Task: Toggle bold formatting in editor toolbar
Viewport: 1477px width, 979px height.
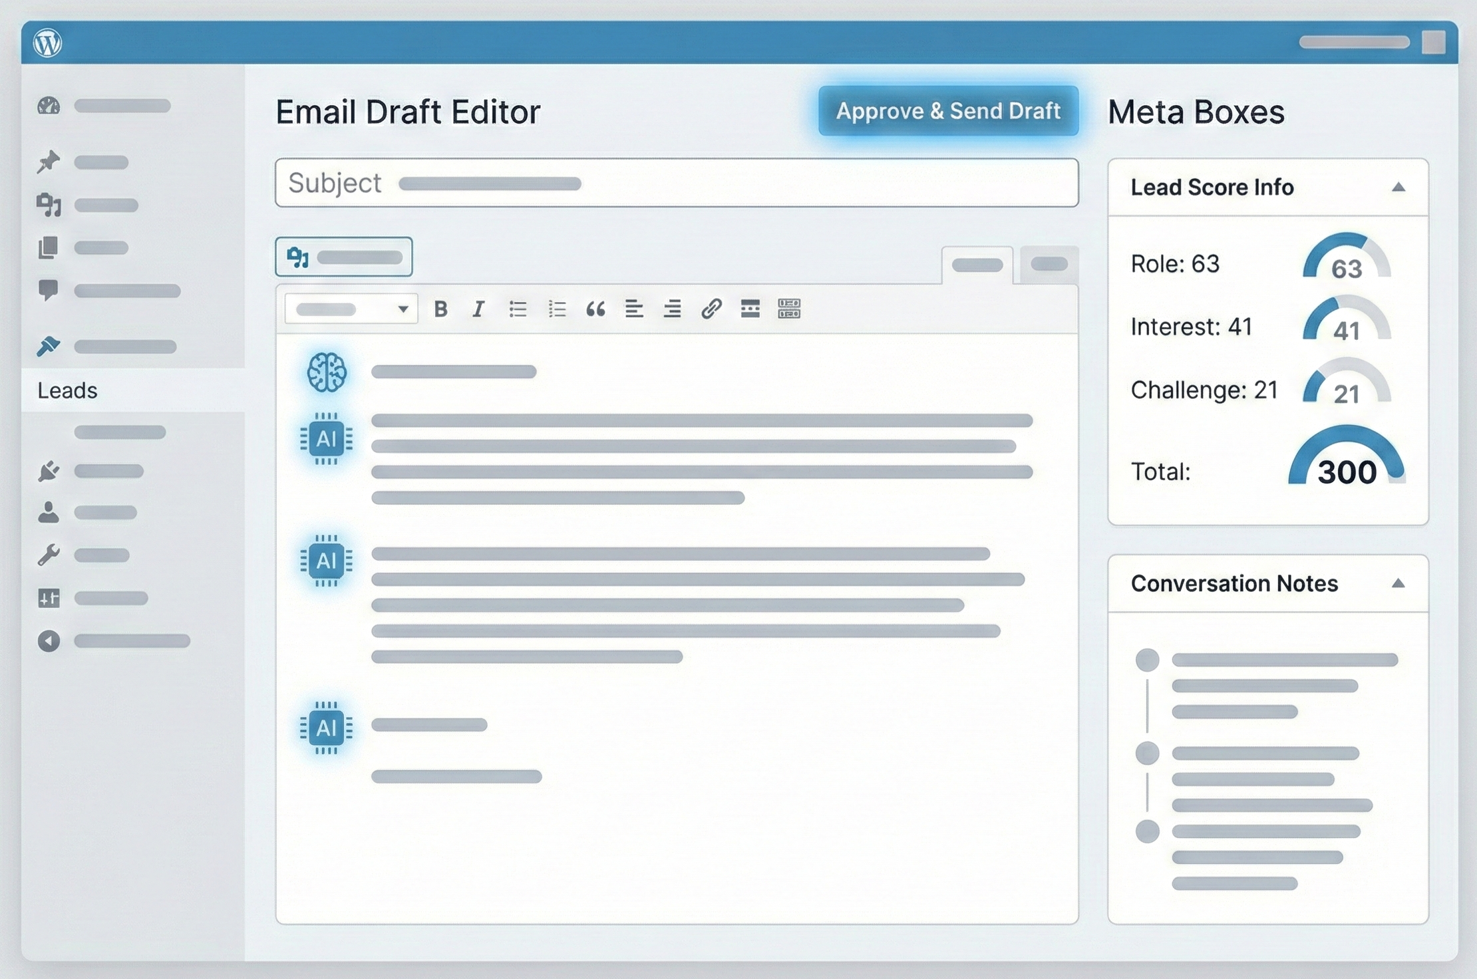Action: 440,309
